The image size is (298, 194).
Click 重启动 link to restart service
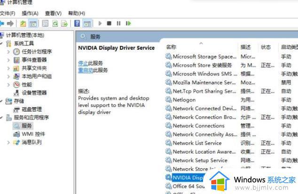coord(86,70)
